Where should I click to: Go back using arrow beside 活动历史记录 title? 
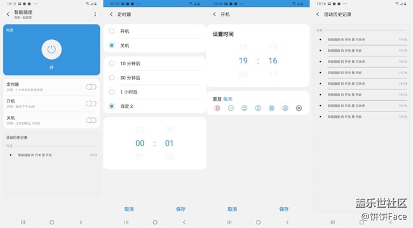click(x=318, y=14)
